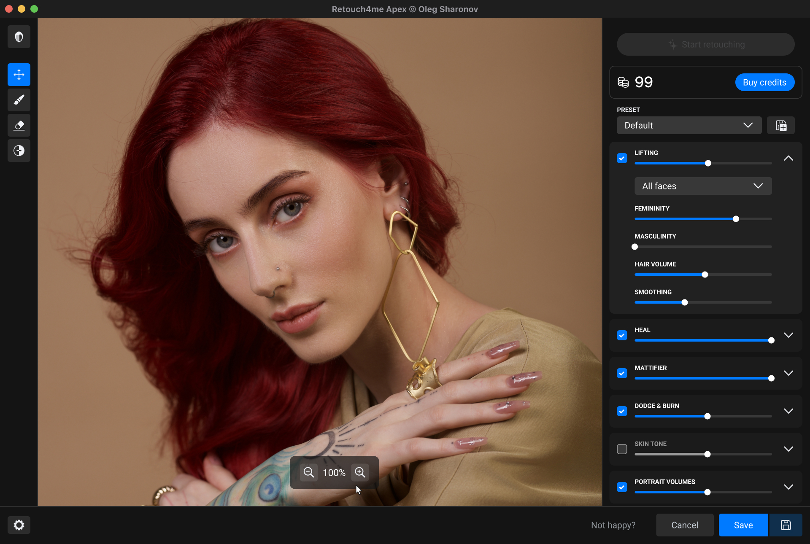This screenshot has width=810, height=544.
Task: Uncheck the Heal checkbox
Action: pyautogui.click(x=622, y=335)
